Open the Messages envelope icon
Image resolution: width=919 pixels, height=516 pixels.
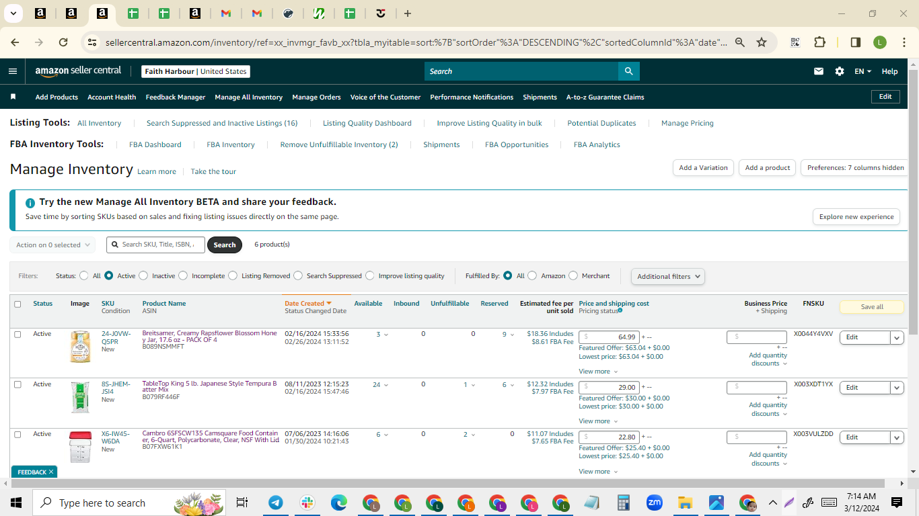(x=819, y=71)
